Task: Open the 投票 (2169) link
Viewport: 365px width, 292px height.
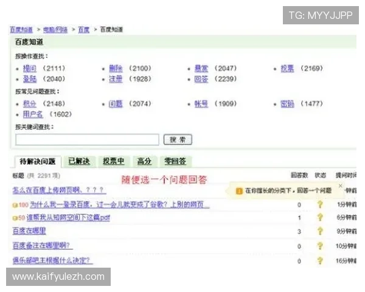Action: [x=287, y=68]
